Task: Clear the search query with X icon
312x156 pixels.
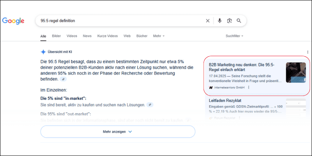Action: [208, 21]
